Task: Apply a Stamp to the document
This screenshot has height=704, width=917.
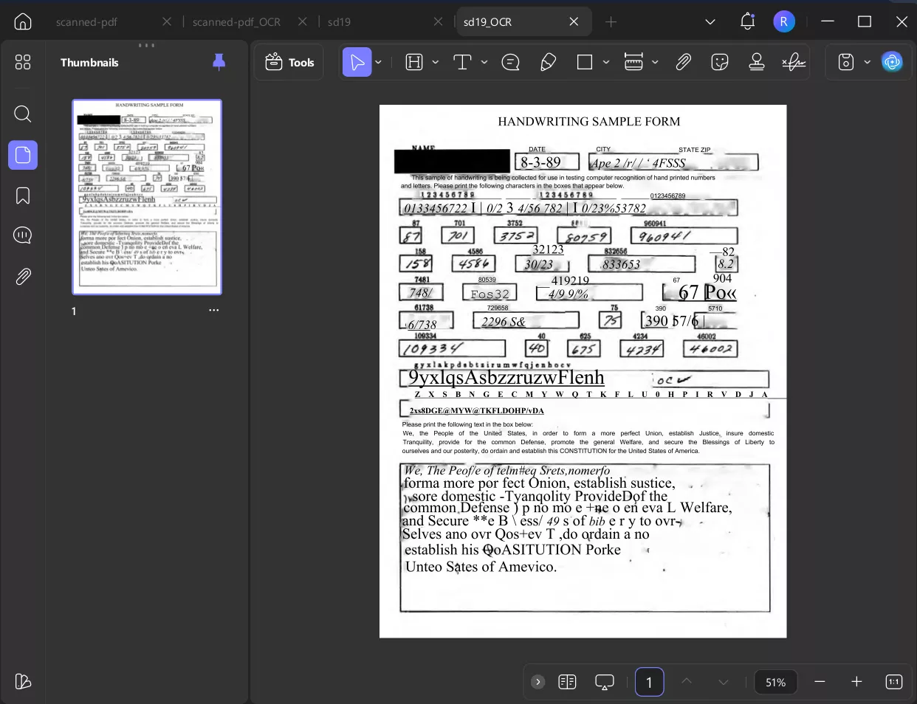Action: click(757, 62)
